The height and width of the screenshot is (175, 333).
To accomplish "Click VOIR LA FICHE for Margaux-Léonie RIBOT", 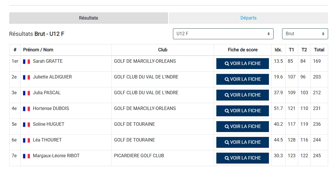I will click(242, 158).
